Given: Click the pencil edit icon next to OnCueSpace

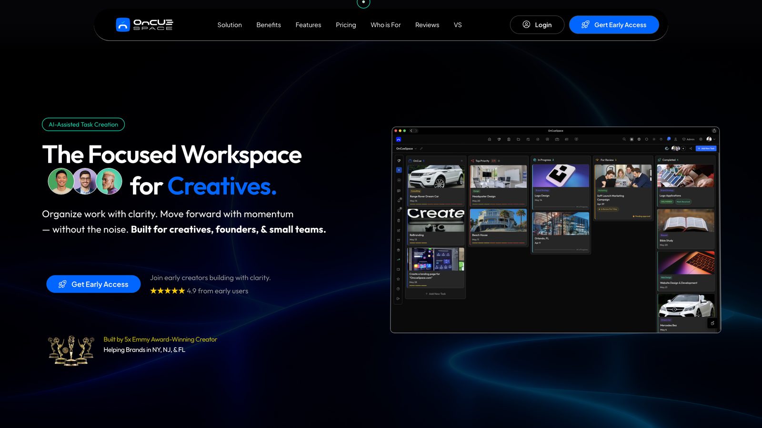Looking at the screenshot, I should (421, 148).
